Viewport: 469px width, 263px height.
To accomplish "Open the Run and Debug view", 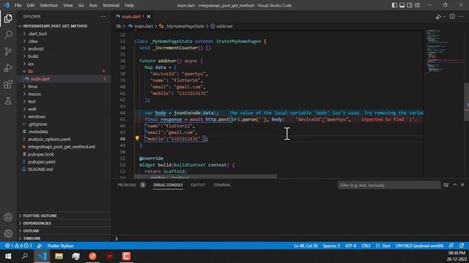I will point(8,68).
